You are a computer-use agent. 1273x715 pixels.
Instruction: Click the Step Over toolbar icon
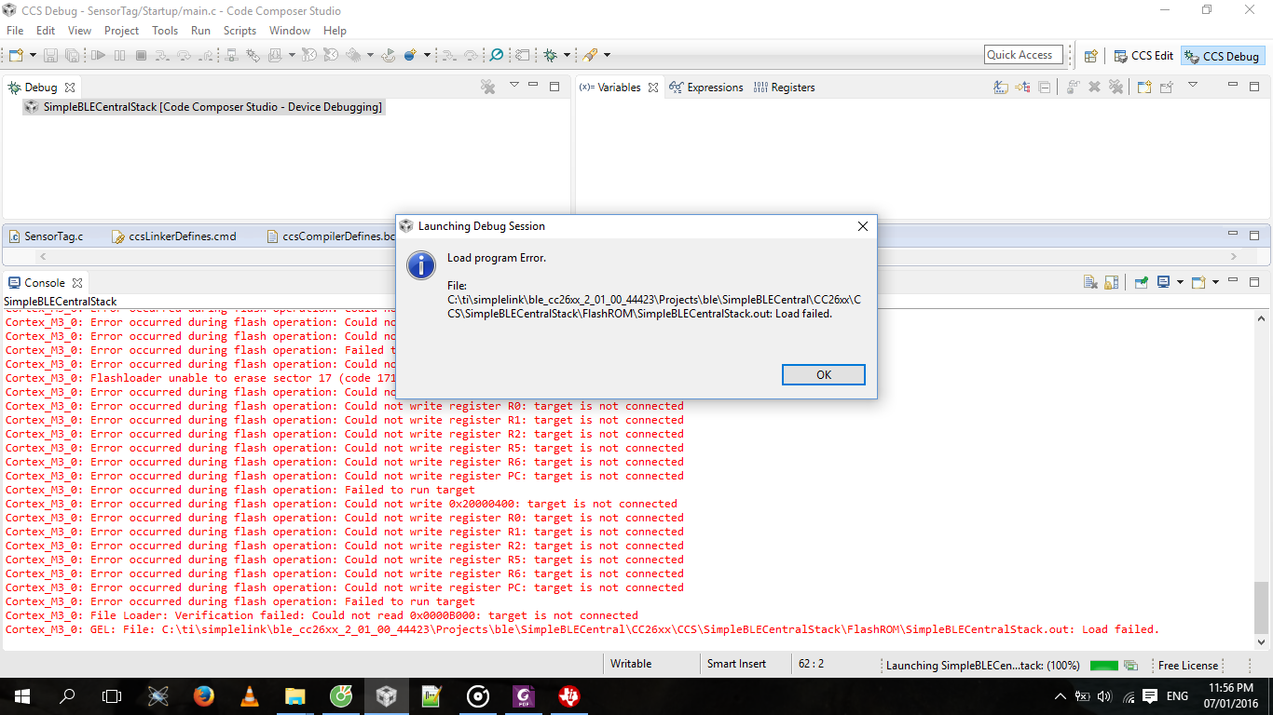(x=184, y=55)
